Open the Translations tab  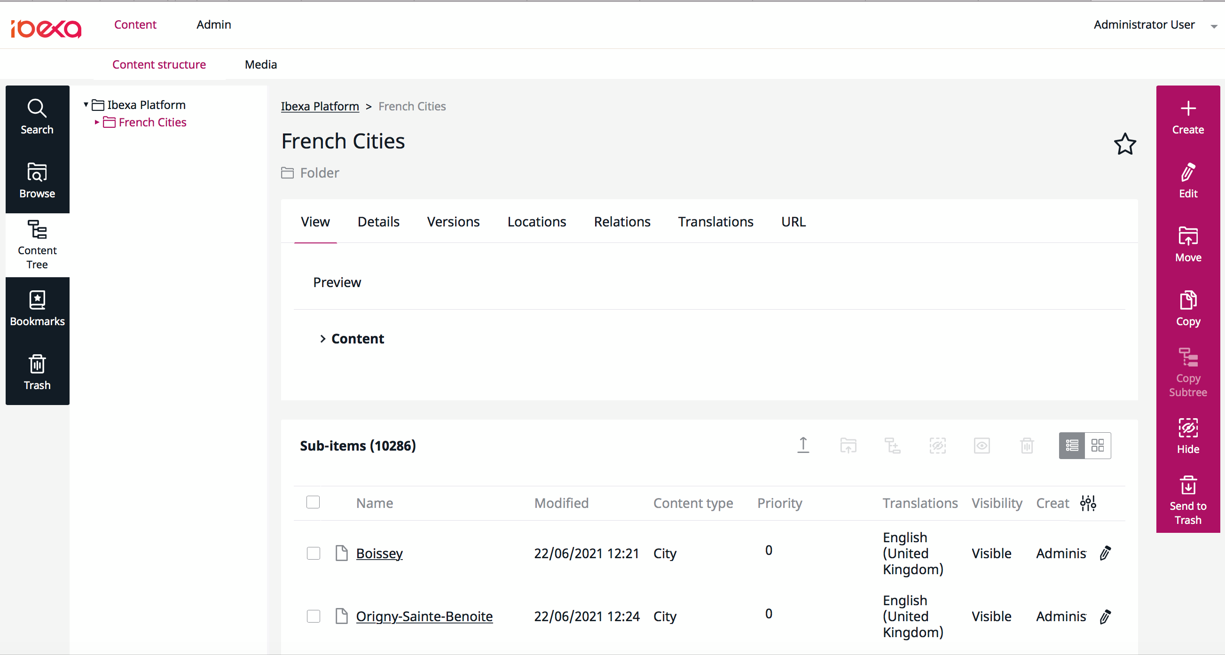(x=715, y=221)
